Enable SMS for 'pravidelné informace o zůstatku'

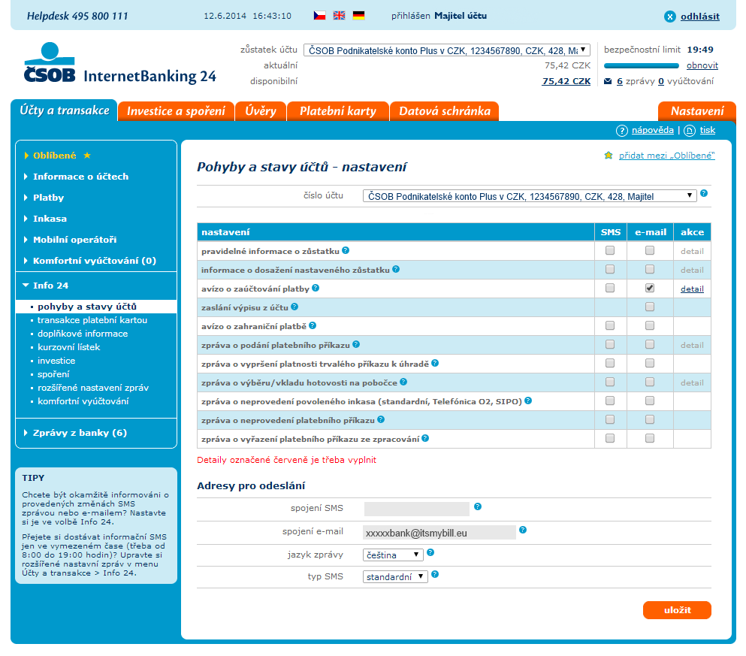[610, 250]
